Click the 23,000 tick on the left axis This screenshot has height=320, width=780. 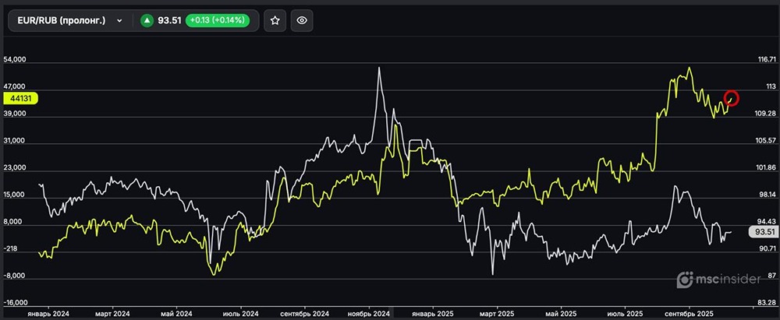click(x=14, y=168)
